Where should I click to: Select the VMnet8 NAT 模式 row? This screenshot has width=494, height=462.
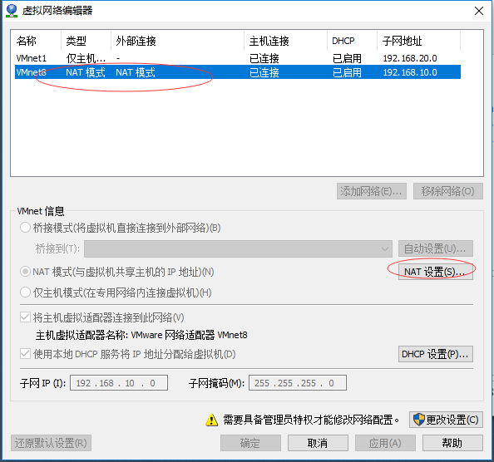point(238,72)
